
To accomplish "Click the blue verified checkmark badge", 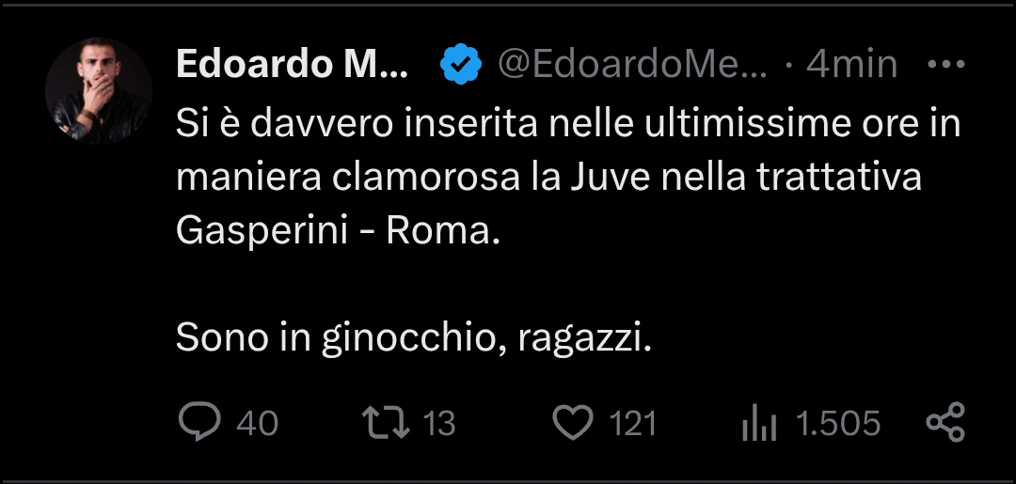I will [461, 64].
